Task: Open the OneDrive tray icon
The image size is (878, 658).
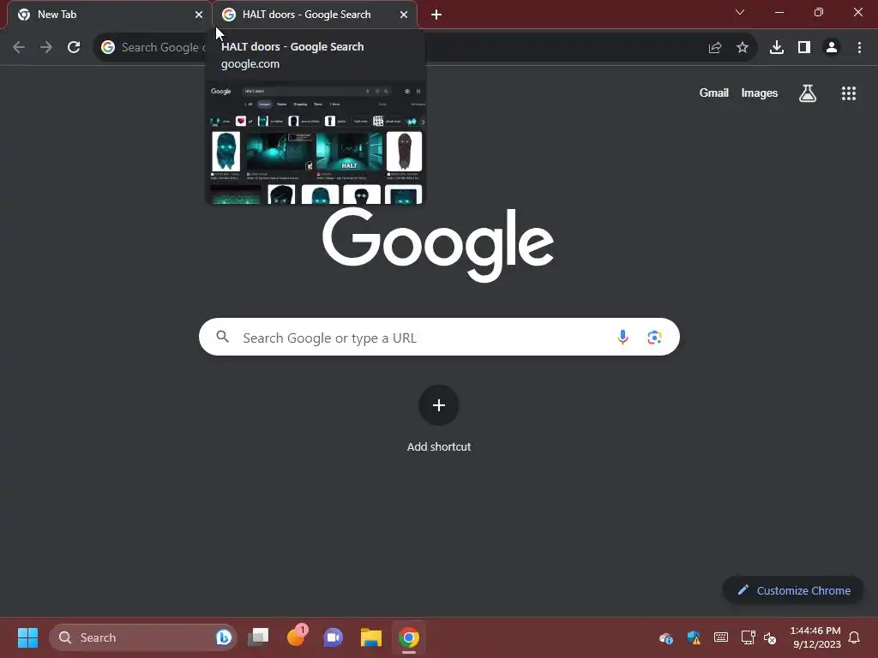Action: tap(665, 637)
